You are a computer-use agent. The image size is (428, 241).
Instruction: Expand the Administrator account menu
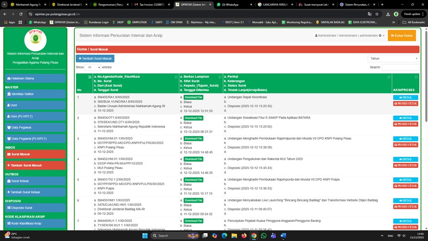[x=350, y=36]
